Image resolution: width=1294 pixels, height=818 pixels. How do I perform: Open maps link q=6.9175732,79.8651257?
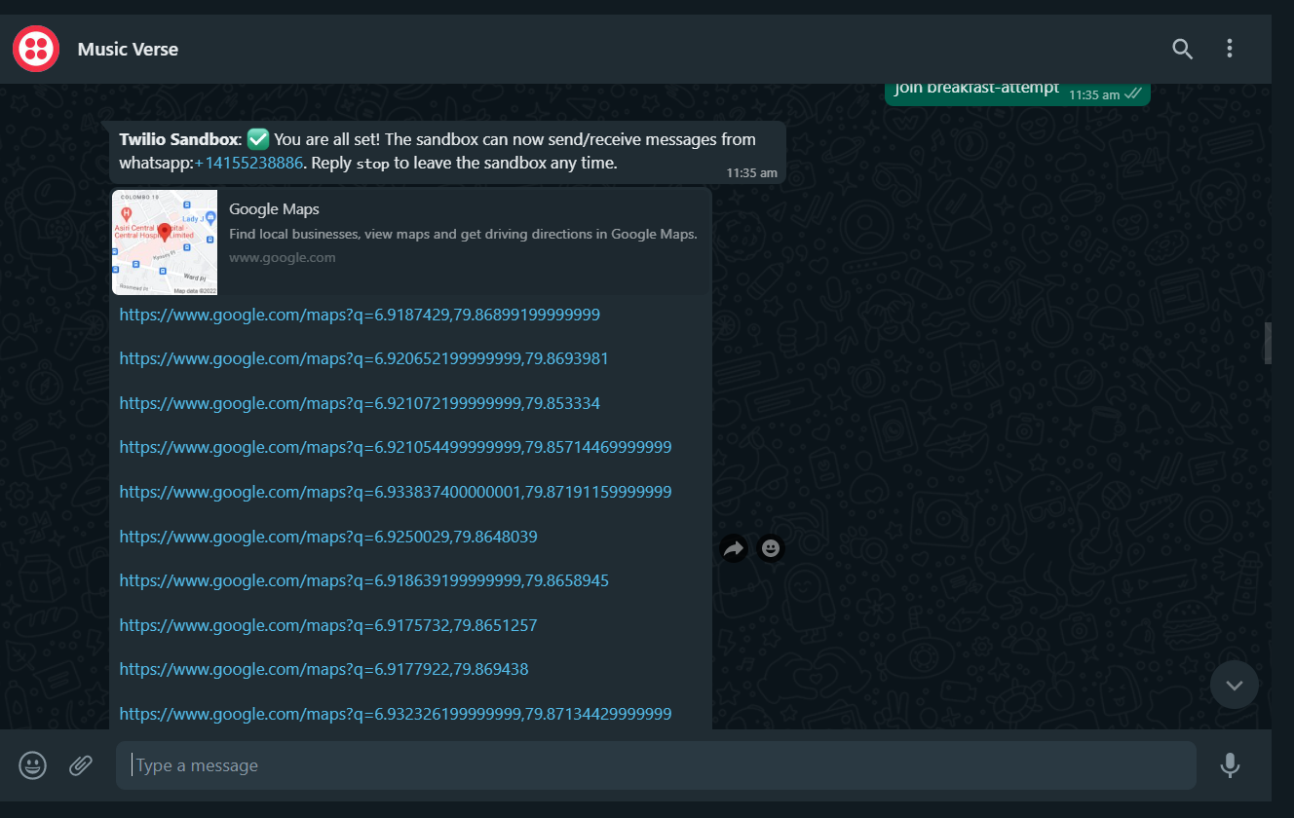pos(328,625)
